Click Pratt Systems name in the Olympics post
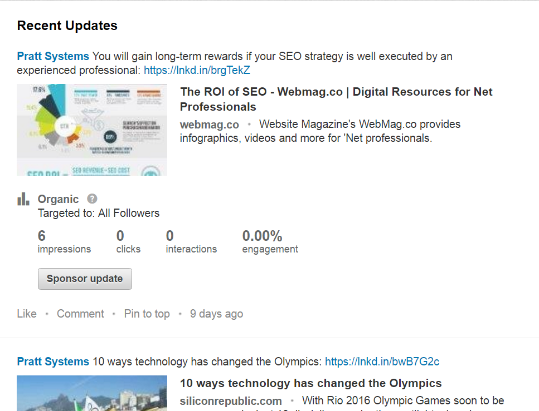The width and height of the screenshot is (539, 411). [53, 362]
